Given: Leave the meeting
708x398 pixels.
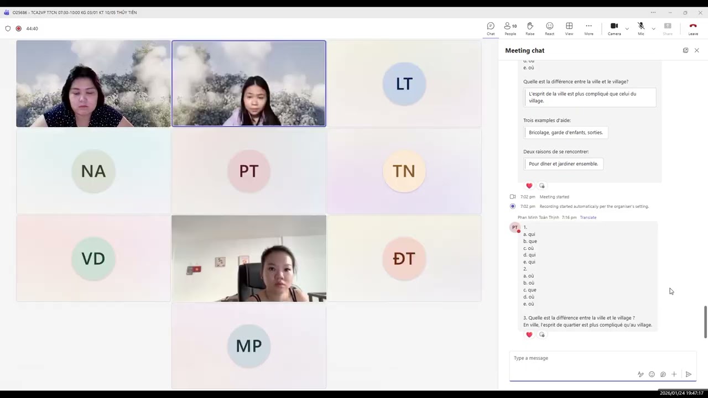Looking at the screenshot, I should [x=693, y=29].
